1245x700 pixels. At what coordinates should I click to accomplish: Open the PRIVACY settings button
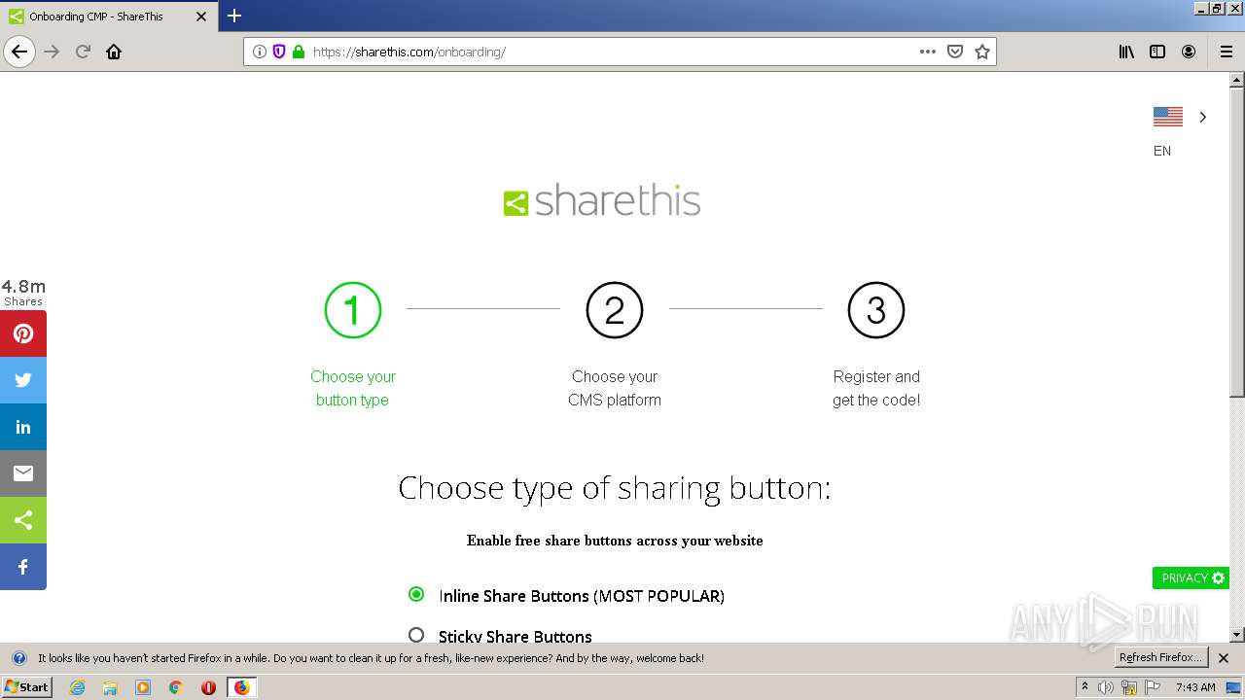pos(1192,577)
